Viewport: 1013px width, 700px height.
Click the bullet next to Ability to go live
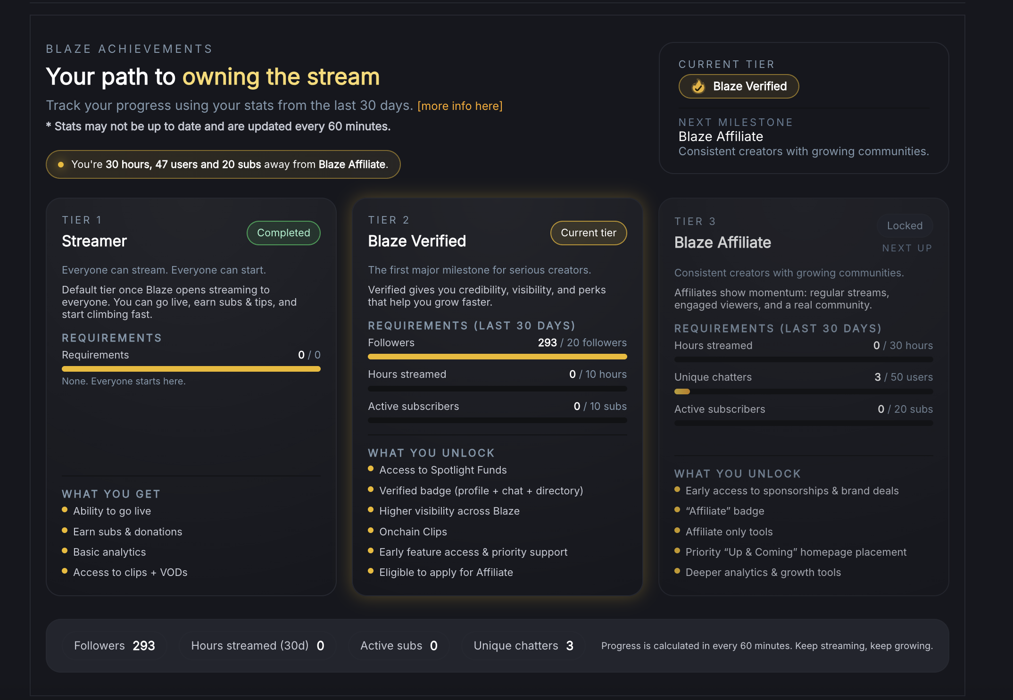[x=65, y=510]
